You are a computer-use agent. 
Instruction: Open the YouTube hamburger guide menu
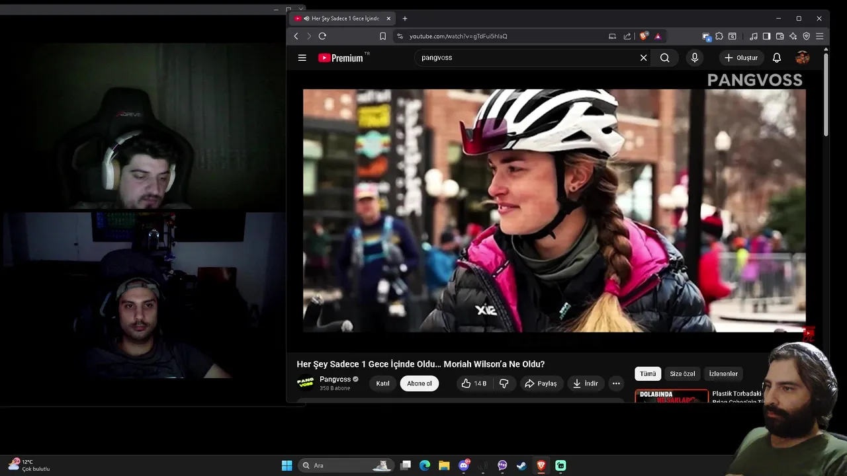click(302, 58)
